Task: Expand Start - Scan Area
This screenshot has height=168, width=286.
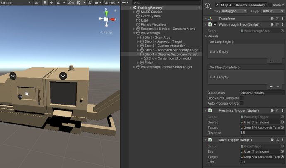Action: coord(138,37)
